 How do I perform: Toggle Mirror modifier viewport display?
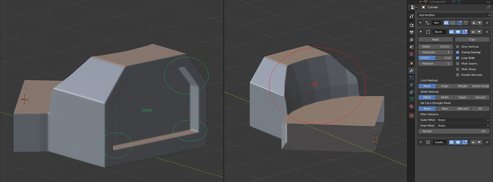coord(453,23)
